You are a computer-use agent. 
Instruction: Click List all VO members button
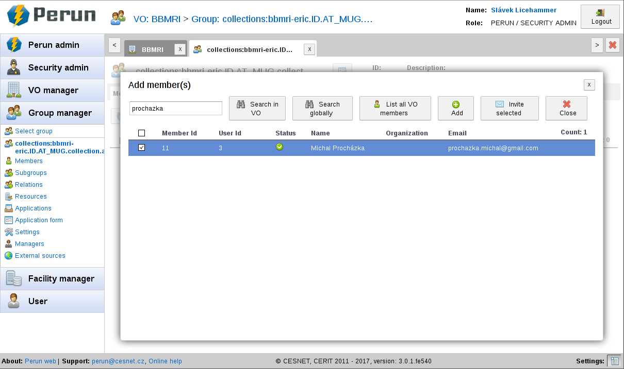pyautogui.click(x=395, y=109)
